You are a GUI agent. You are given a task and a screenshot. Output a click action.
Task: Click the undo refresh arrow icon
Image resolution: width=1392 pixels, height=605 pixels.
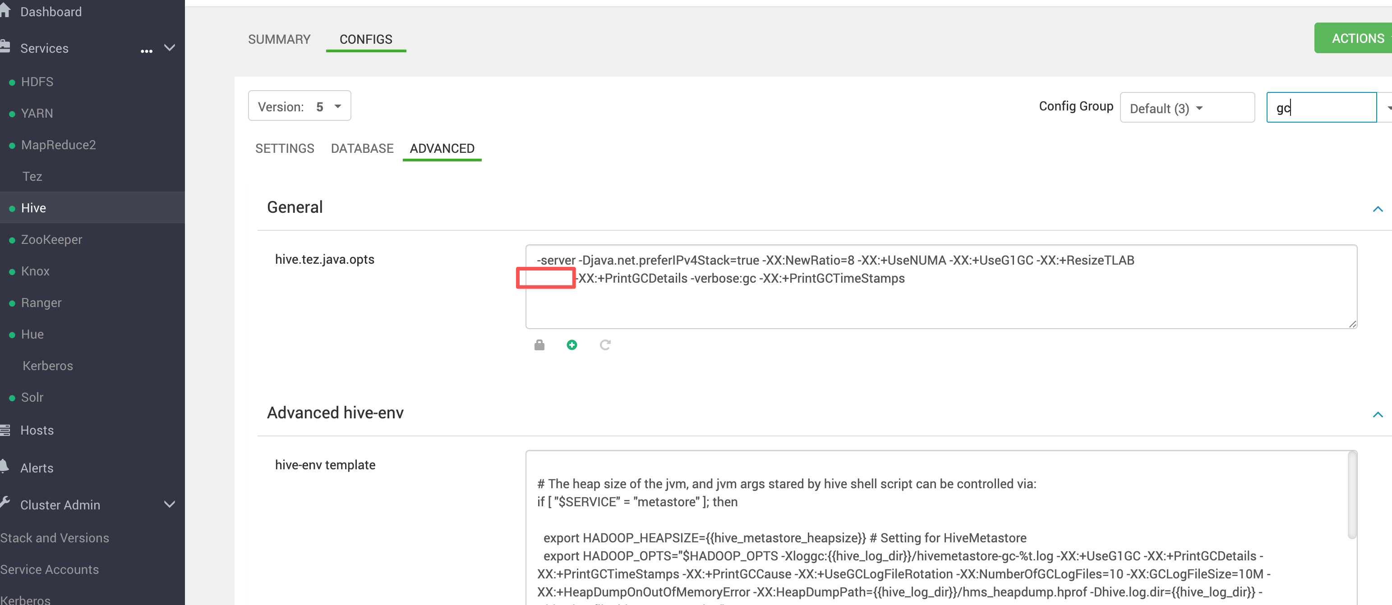605,344
